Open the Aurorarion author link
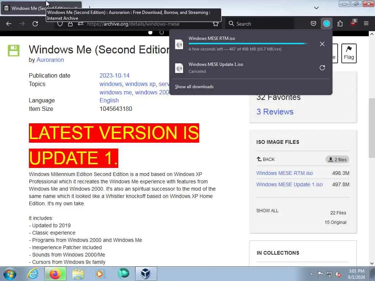375x281 pixels. point(50,60)
